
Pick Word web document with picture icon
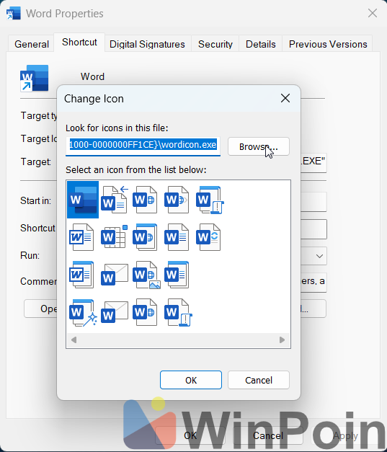point(146,275)
